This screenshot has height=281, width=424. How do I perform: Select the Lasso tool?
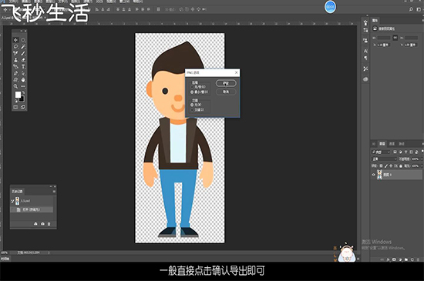tap(15, 47)
